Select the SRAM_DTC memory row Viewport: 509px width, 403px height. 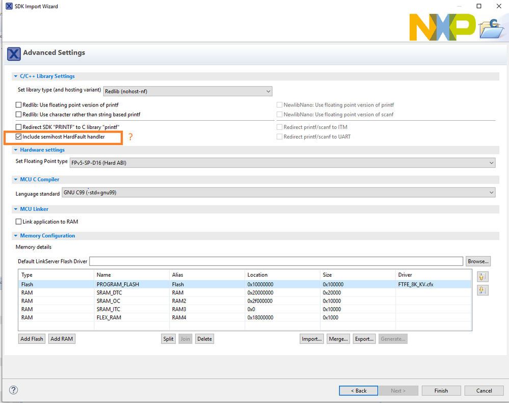click(x=245, y=292)
